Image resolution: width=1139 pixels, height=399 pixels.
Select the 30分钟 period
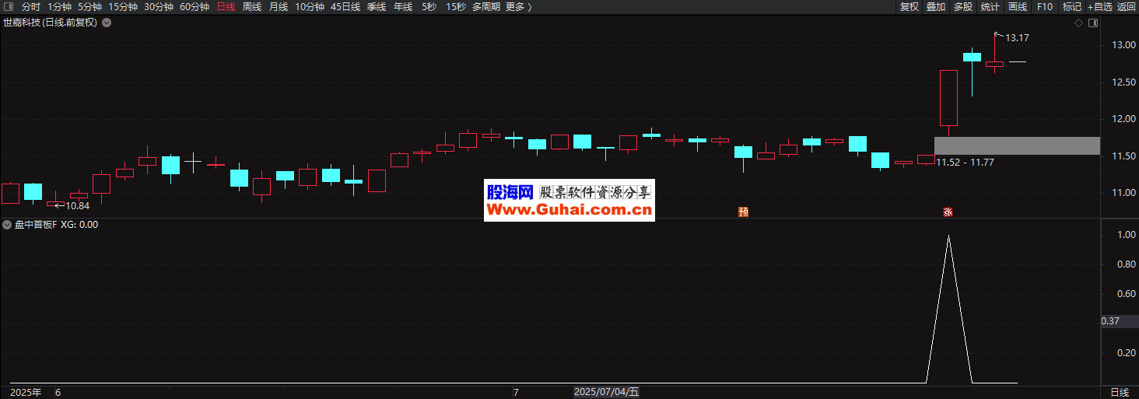pos(159,7)
